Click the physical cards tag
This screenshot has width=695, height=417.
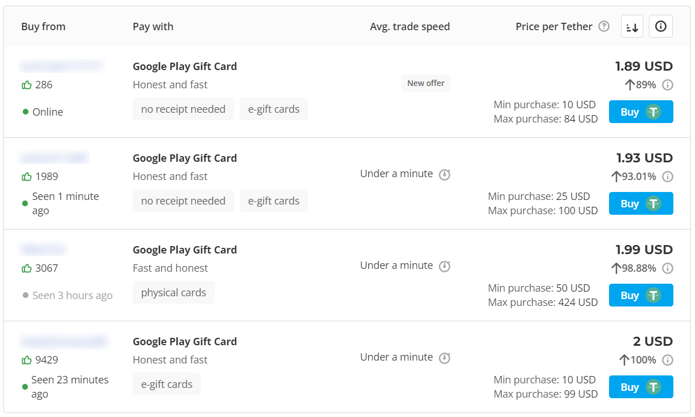pyautogui.click(x=174, y=292)
